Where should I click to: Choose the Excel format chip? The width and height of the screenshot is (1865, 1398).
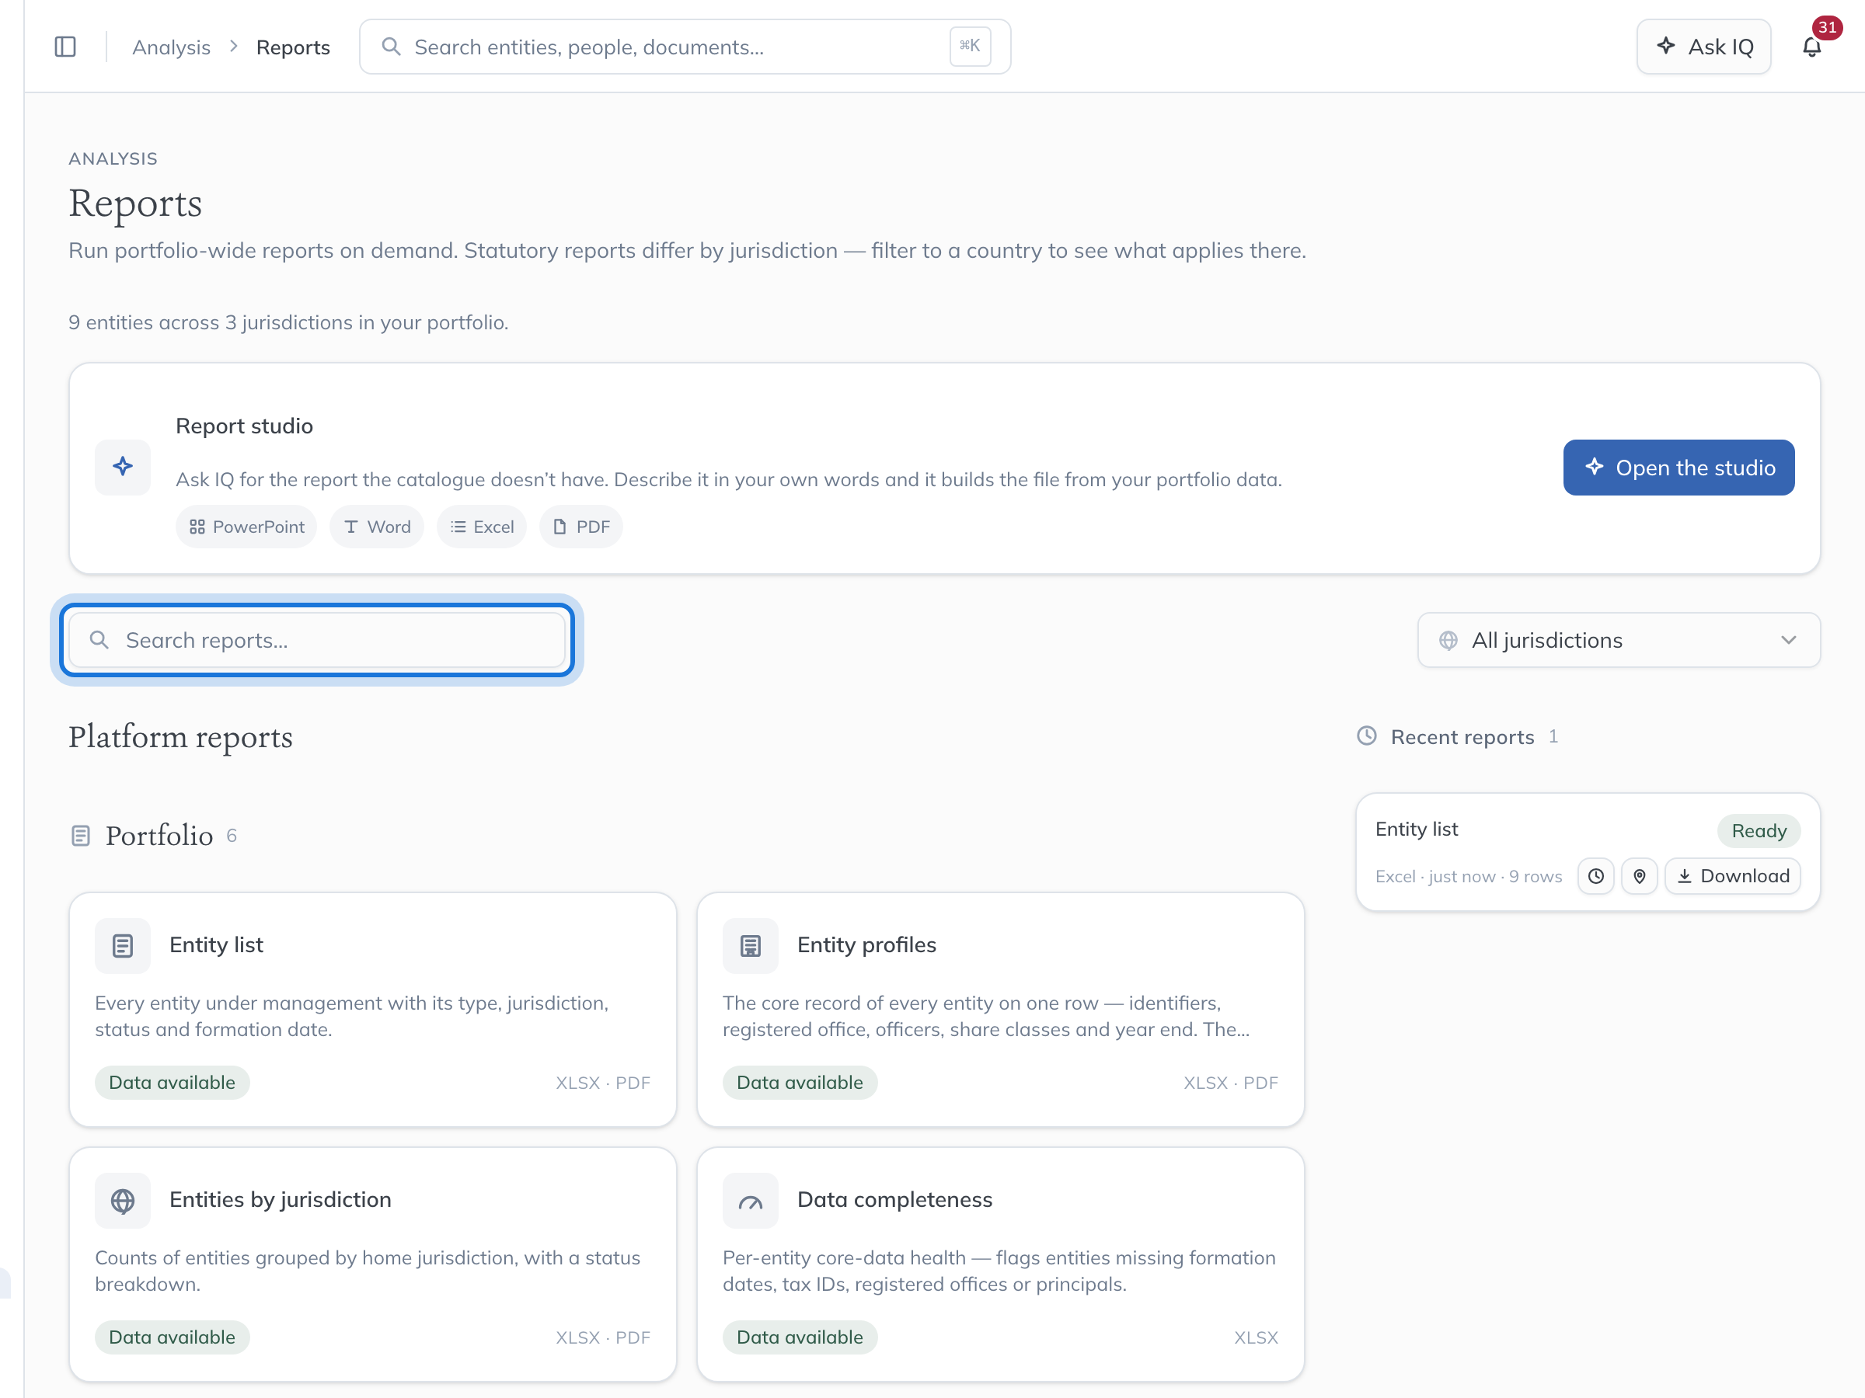[482, 527]
